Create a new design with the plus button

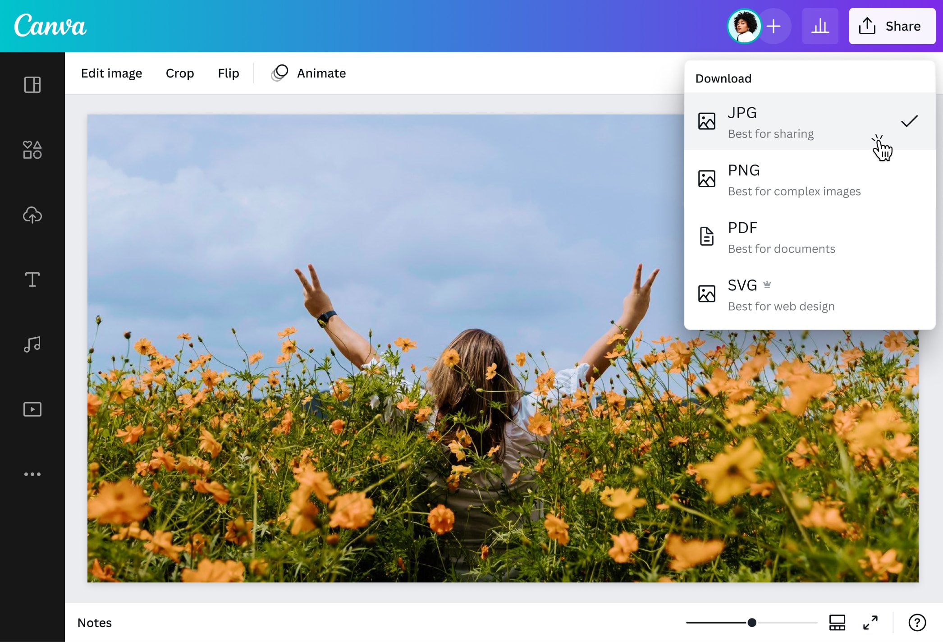click(x=774, y=26)
